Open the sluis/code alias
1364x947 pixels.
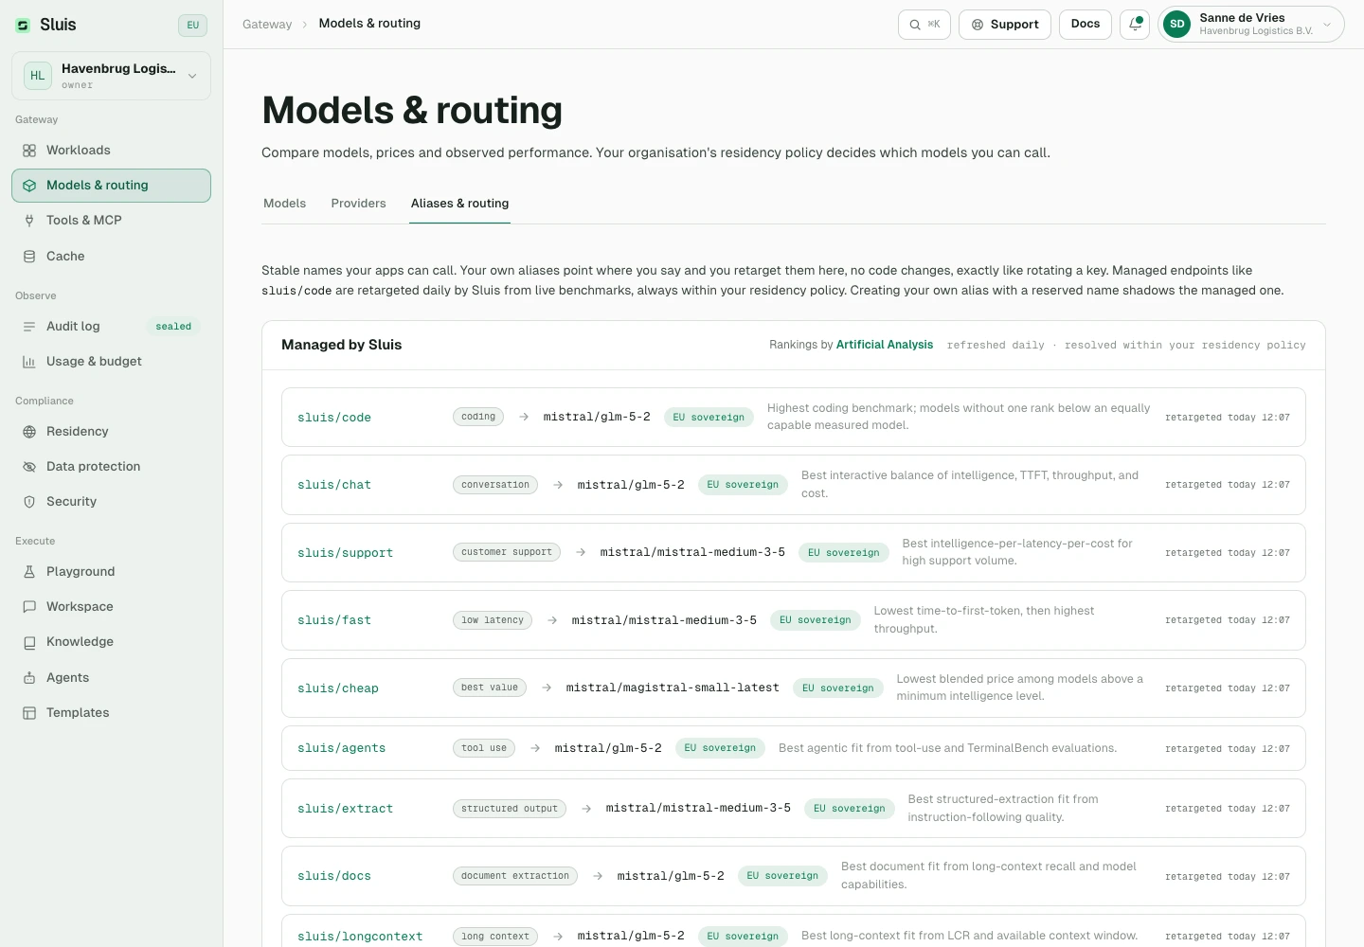click(334, 418)
